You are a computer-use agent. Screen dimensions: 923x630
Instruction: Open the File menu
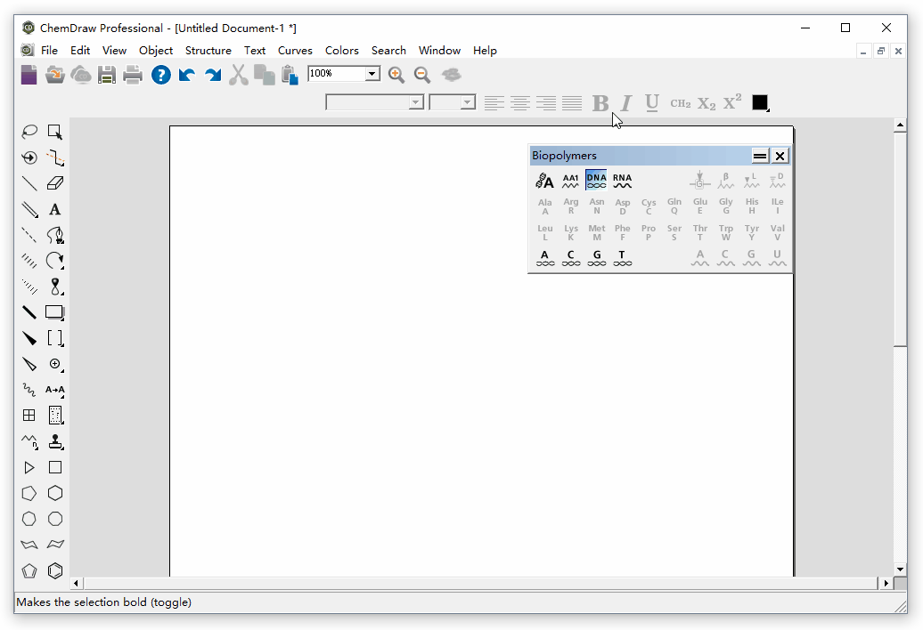[50, 51]
